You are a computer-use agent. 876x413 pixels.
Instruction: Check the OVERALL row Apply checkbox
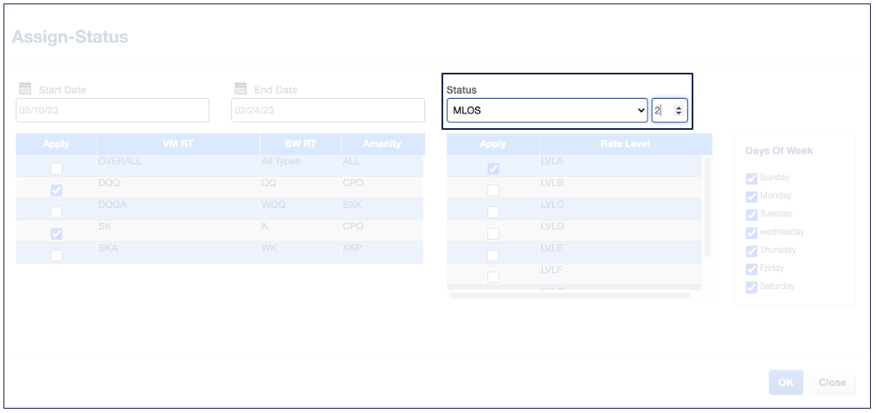[x=56, y=169]
